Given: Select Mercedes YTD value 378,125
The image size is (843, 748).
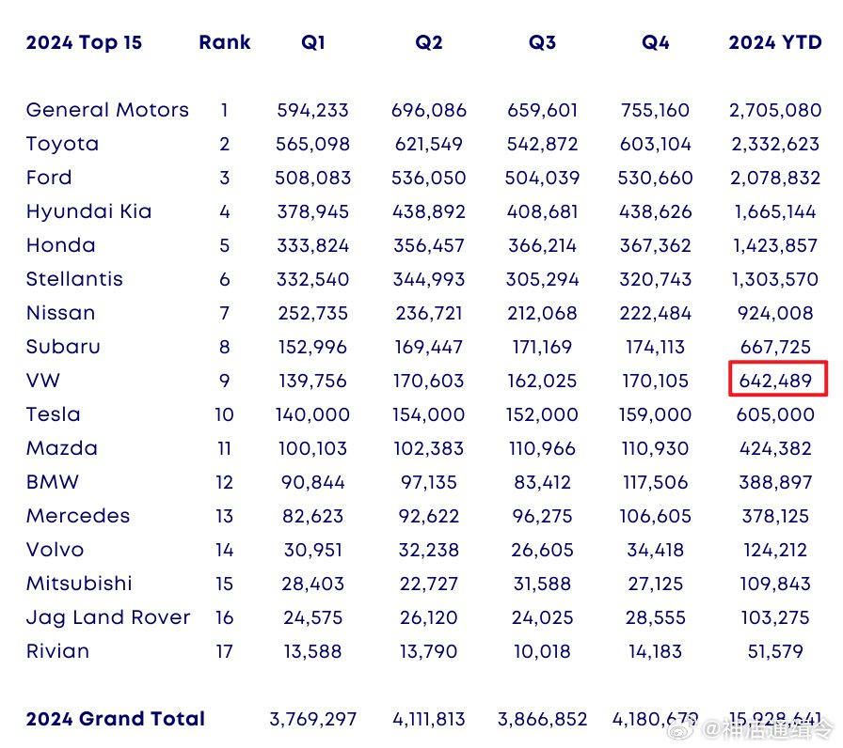Looking at the screenshot, I should click(x=775, y=517).
